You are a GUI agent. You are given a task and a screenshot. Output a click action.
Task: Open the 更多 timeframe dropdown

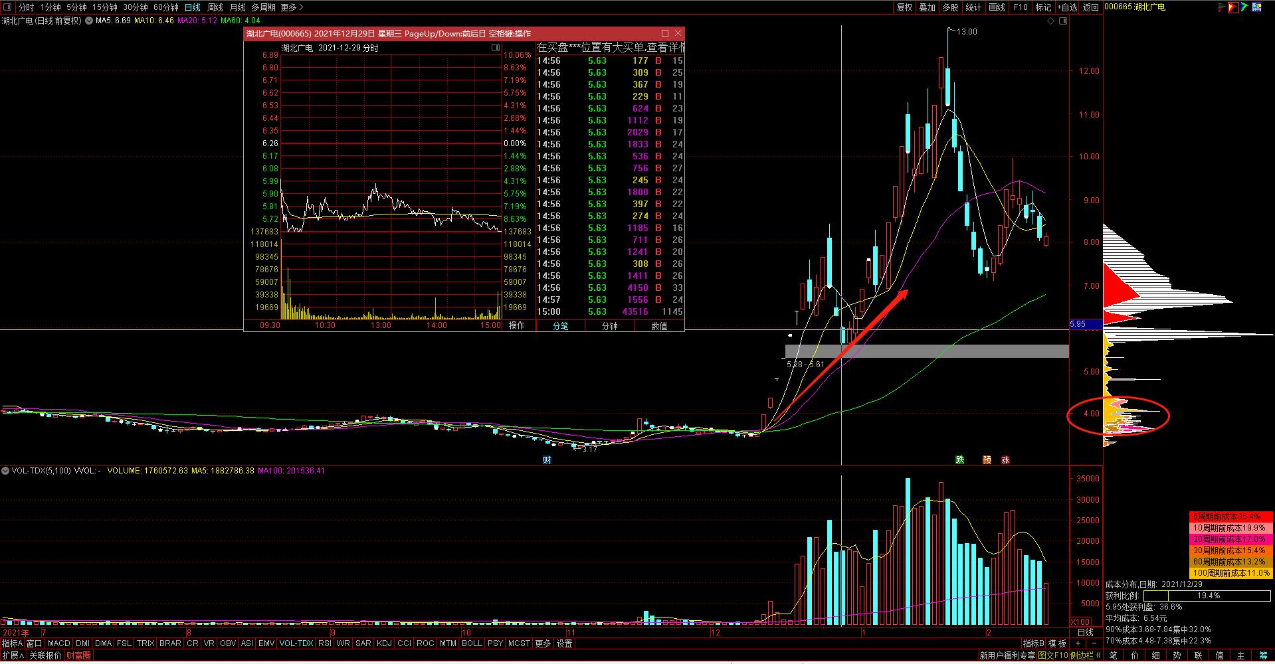pyautogui.click(x=292, y=7)
